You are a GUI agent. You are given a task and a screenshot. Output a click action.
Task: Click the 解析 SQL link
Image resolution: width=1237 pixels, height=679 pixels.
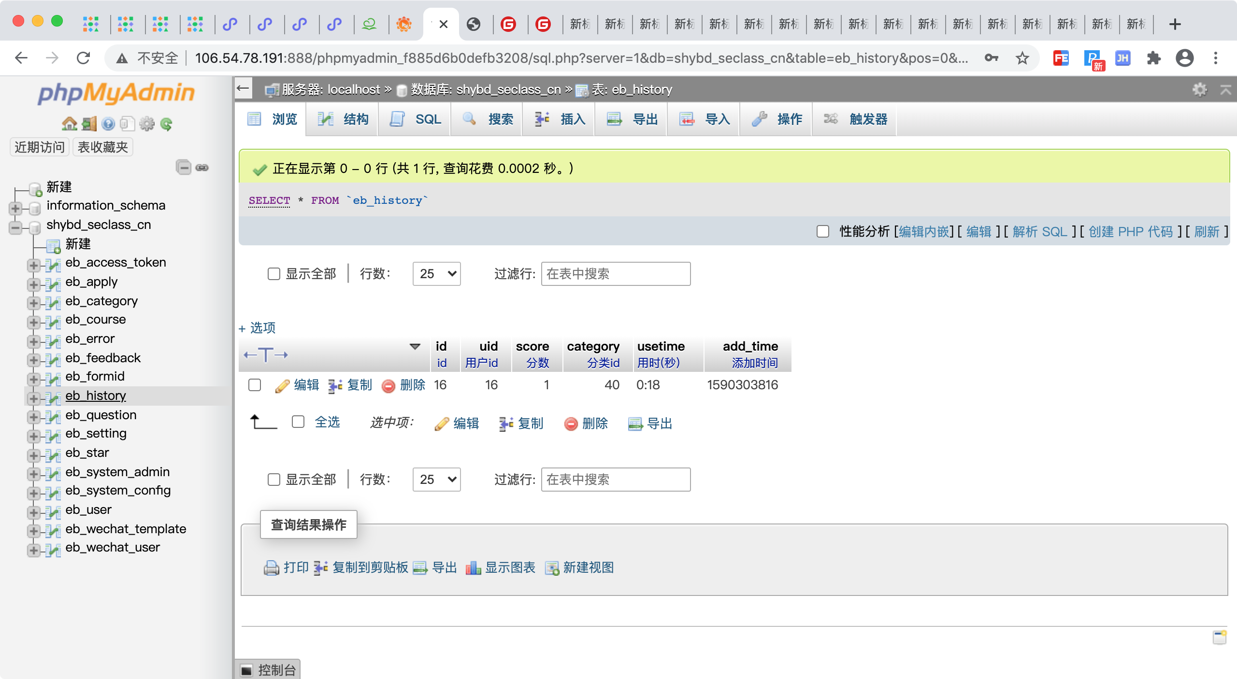[x=1039, y=231]
